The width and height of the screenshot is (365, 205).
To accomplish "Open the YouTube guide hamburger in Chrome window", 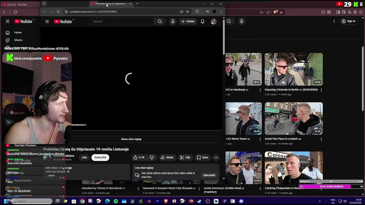I will coord(47,21).
